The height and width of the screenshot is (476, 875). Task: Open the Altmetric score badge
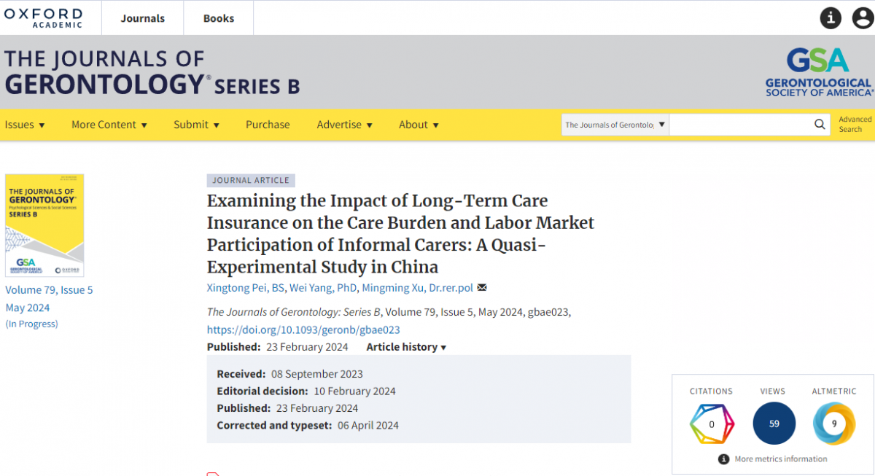pos(834,424)
